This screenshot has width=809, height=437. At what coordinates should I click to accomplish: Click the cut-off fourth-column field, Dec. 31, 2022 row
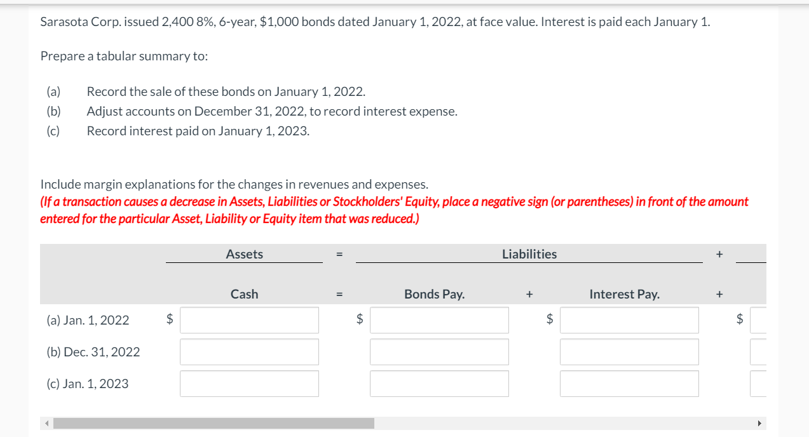coord(758,352)
